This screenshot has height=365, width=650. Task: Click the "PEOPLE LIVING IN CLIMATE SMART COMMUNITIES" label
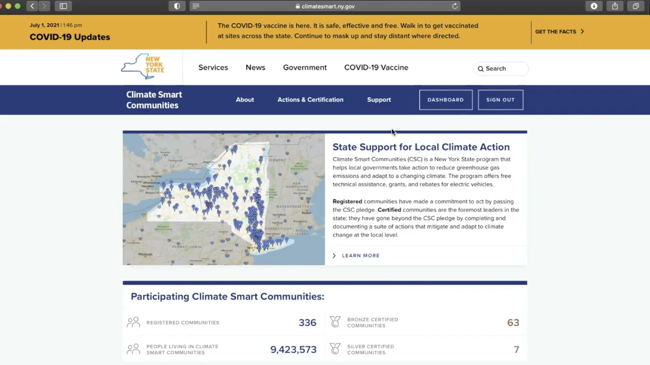click(182, 349)
